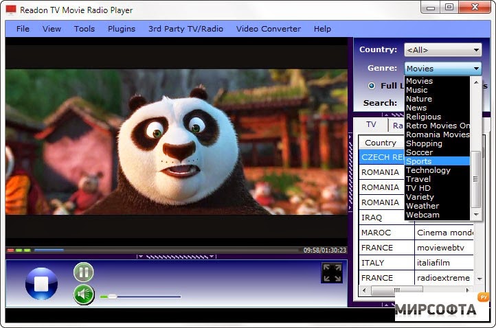Pick TV HD from the genre list
This screenshot has width=496, height=328.
437,188
